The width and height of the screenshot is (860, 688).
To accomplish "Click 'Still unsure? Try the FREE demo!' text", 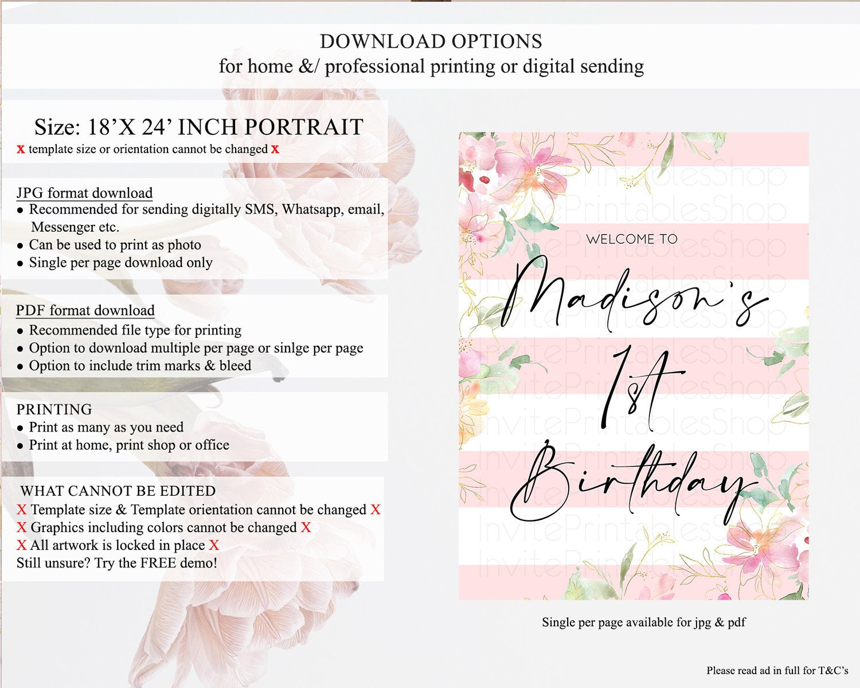I will click(117, 563).
